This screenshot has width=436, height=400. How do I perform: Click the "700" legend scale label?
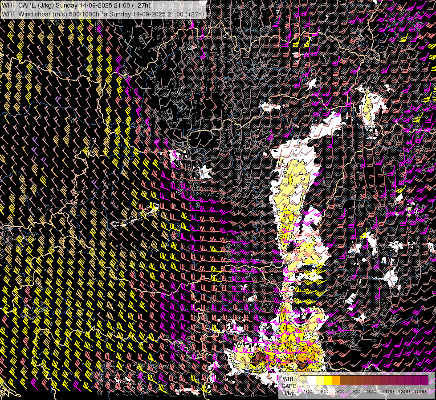coord(356,391)
